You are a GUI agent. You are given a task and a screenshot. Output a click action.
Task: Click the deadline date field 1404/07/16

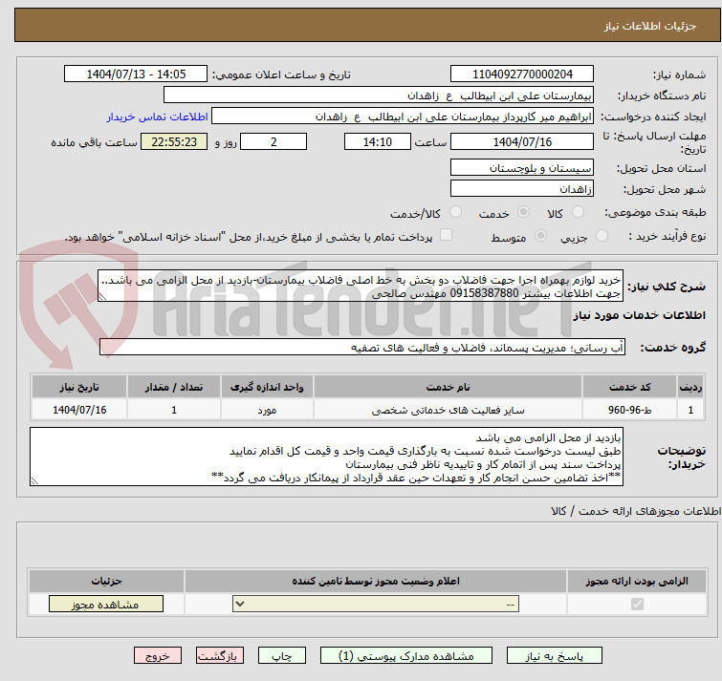point(522,141)
